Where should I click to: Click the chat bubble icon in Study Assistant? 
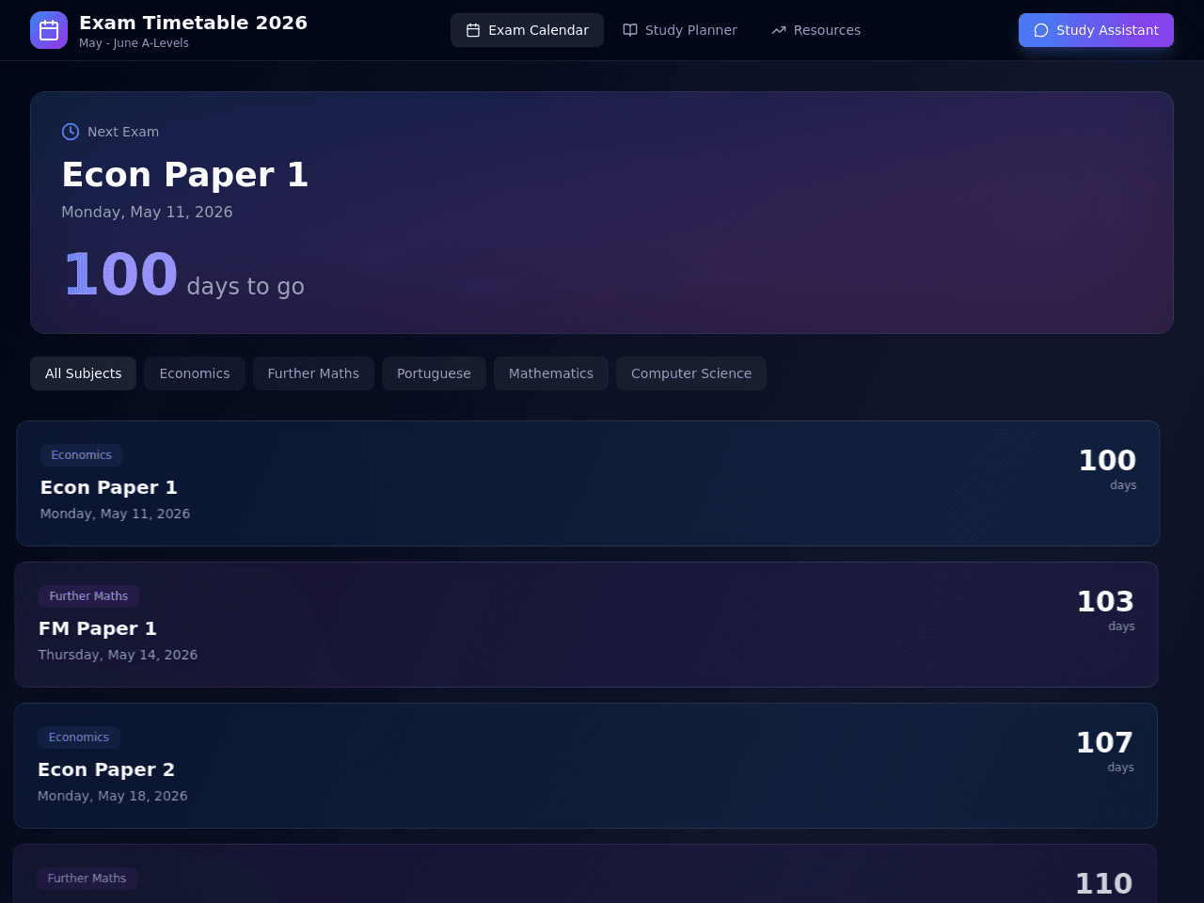[x=1041, y=30]
